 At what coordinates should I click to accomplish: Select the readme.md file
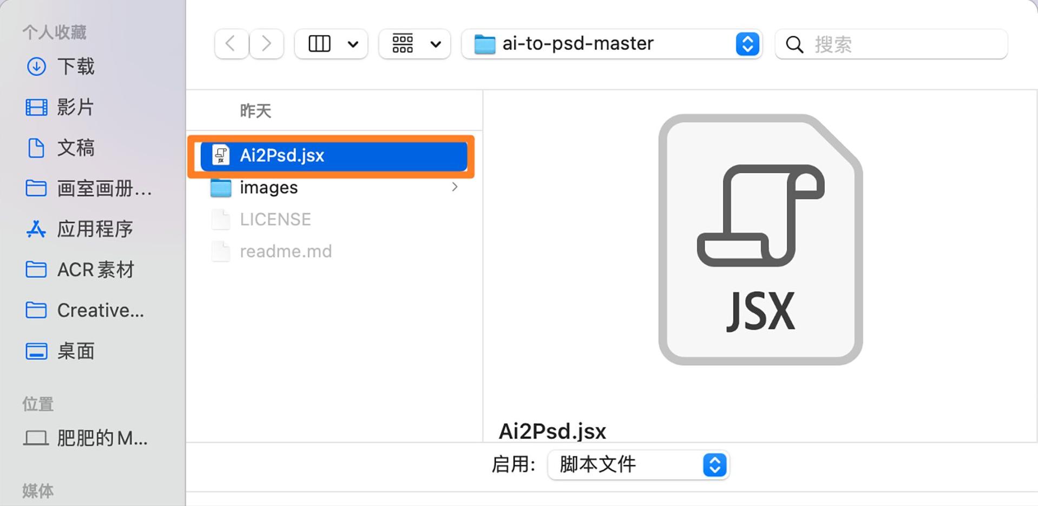(x=286, y=251)
